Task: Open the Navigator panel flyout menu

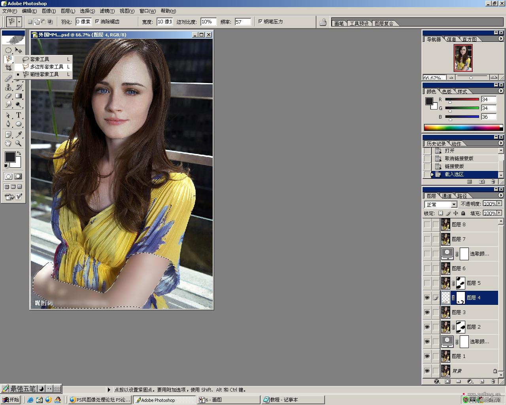Action: point(501,39)
